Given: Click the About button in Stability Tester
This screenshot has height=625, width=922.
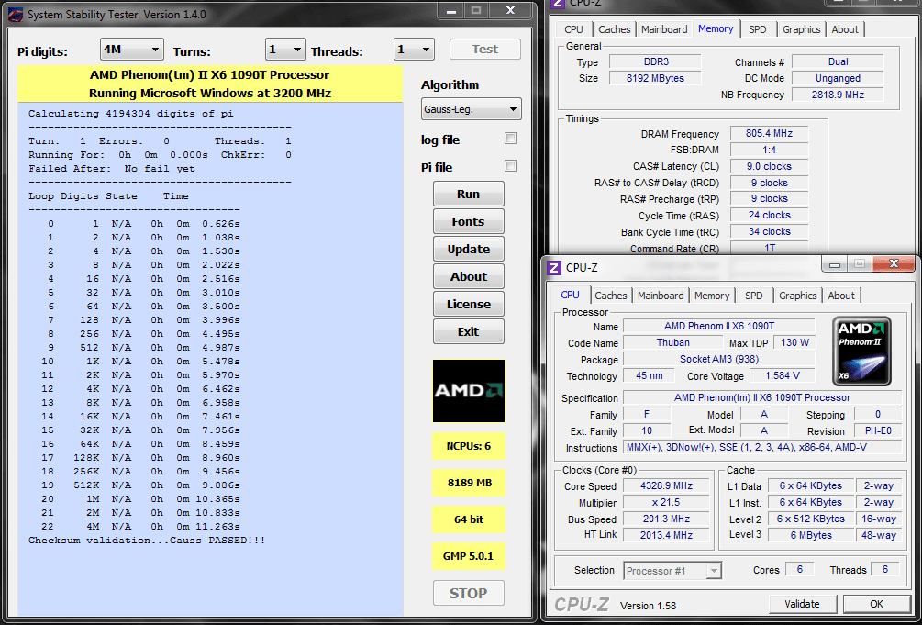Looking at the screenshot, I should (469, 276).
